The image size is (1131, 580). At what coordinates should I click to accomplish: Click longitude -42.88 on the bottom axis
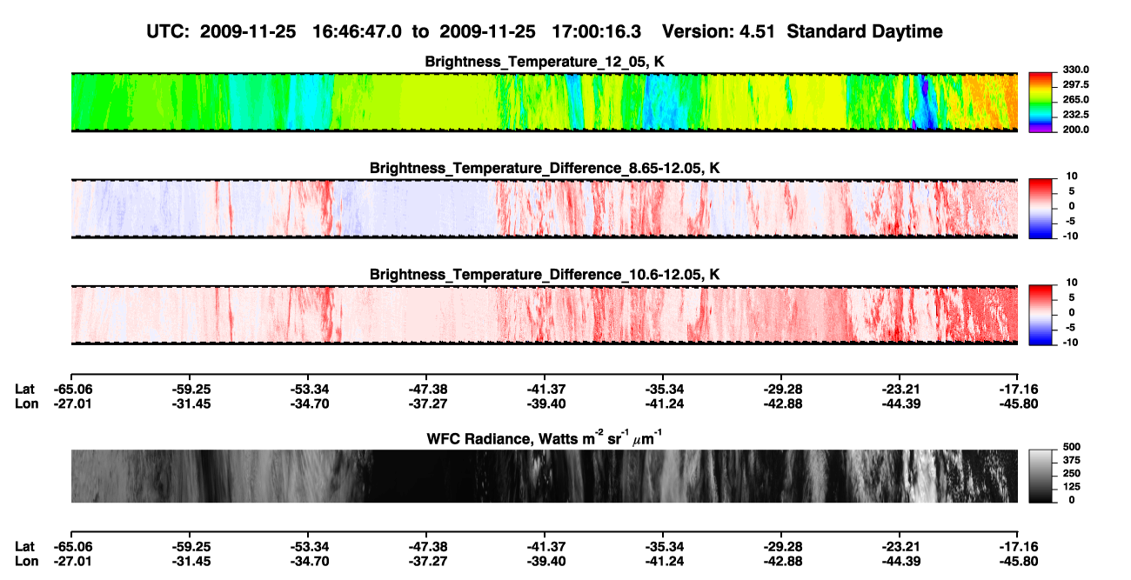(x=782, y=562)
